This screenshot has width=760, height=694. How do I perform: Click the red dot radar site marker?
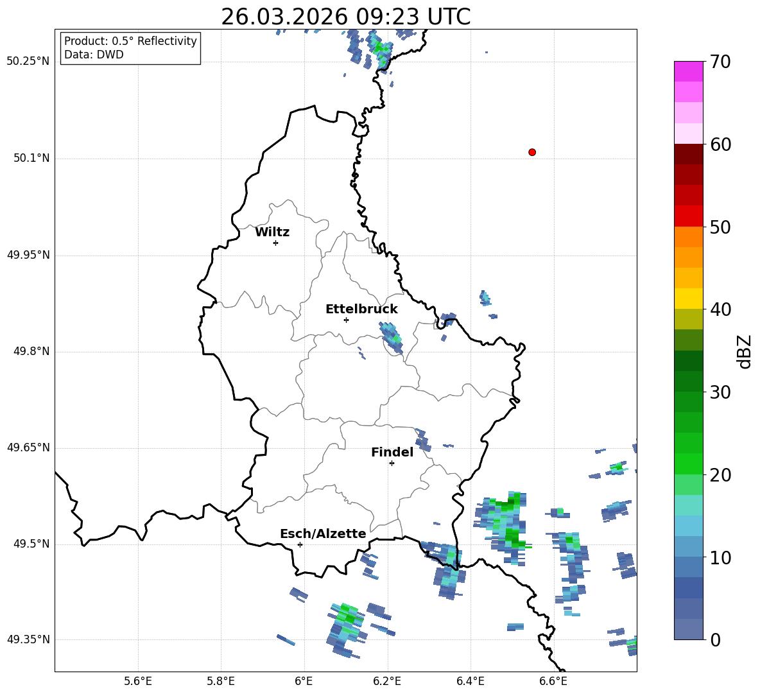[532, 152]
